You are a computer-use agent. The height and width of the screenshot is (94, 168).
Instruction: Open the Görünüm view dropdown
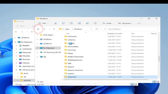(x=125, y=23)
